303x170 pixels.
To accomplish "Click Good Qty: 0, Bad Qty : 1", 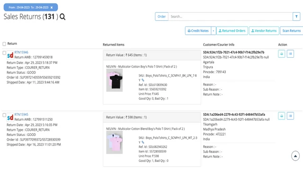I will click(153, 99).
